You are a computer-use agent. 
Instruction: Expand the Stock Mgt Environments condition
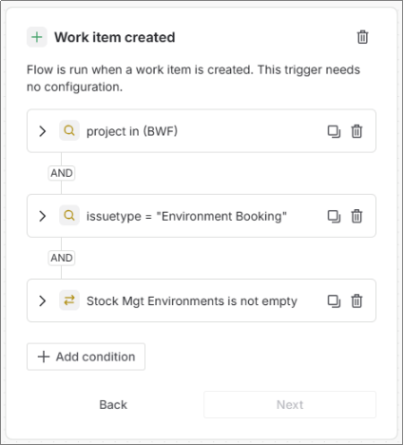point(42,300)
